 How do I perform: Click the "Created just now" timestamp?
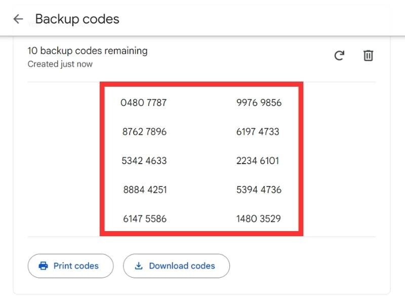(60, 64)
